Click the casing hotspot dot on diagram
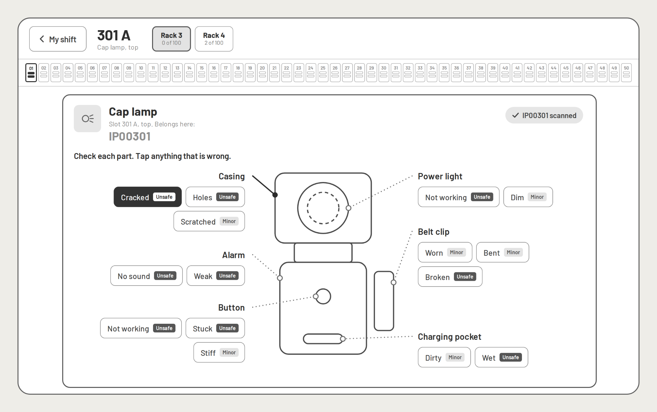 275,195
